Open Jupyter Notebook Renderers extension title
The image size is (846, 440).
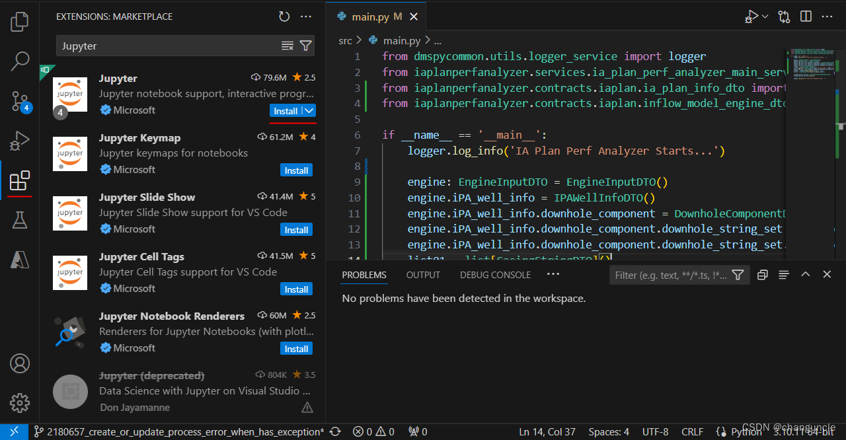[x=172, y=316]
